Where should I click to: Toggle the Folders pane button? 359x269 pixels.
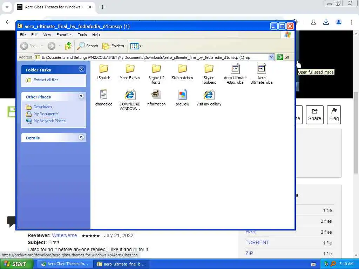point(113,46)
